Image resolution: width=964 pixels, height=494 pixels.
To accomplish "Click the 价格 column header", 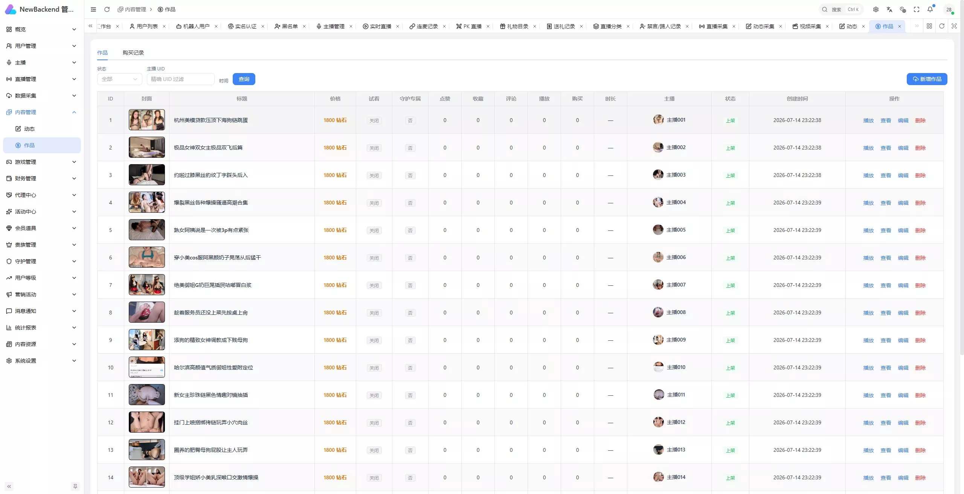I will click(x=335, y=99).
